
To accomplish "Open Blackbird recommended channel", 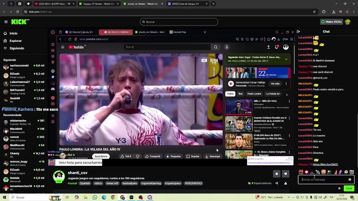I will point(24,130).
